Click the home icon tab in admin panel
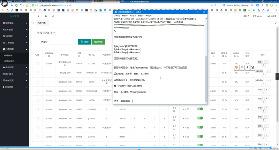Screen dimensions: 279x150 pyautogui.click(x=33, y=23)
